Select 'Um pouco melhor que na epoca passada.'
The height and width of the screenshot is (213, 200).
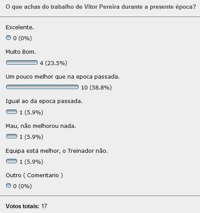62,77
